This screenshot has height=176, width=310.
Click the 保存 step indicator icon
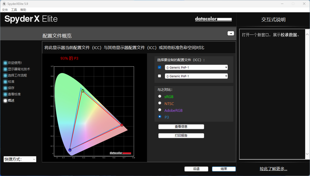5,88
